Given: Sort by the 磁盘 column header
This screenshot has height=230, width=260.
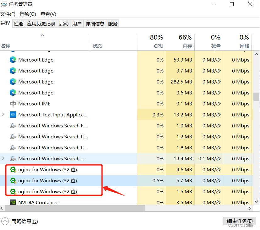Looking at the screenshot, I should coord(209,42).
